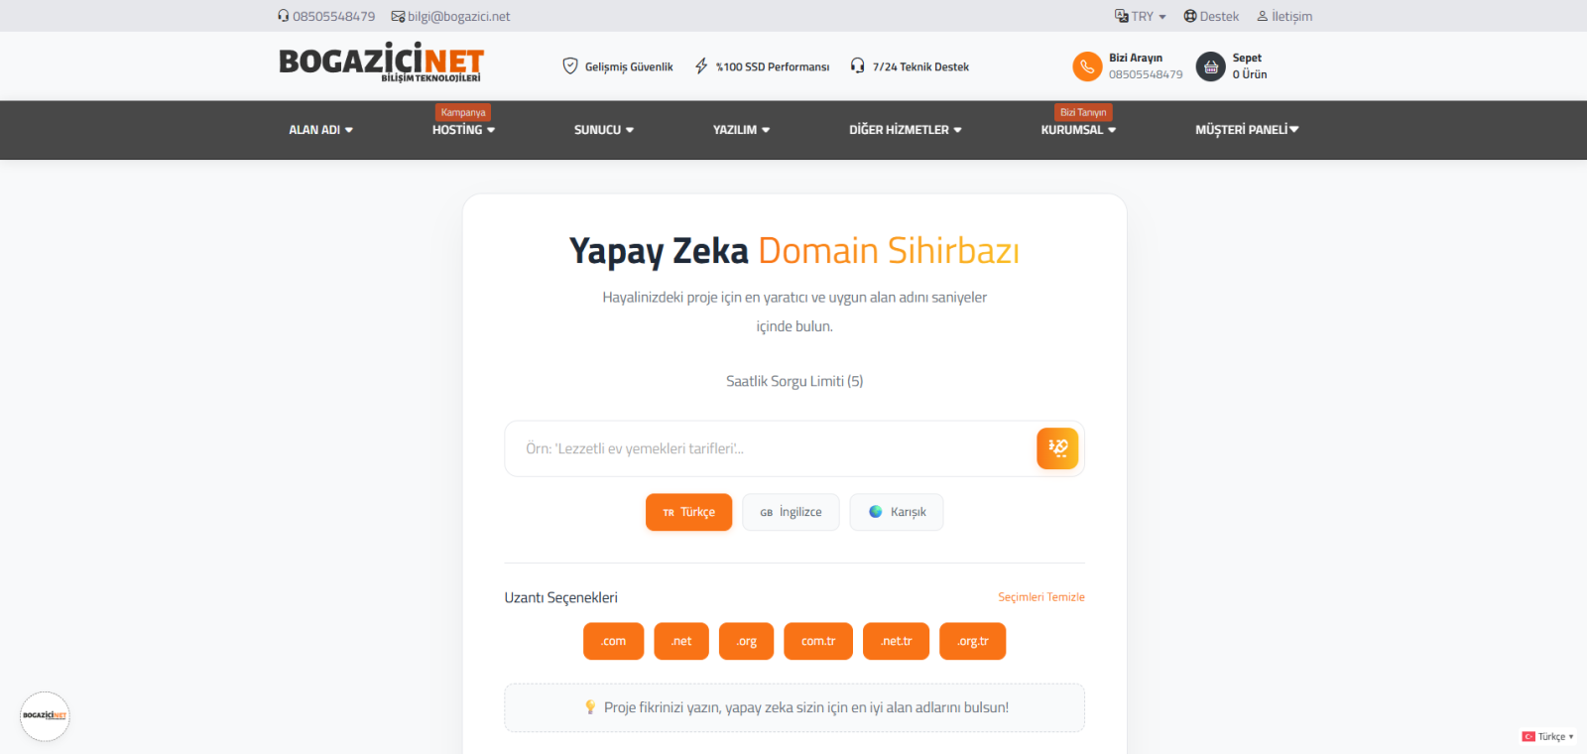
Task: Click the orange AI magic search button
Action: 1057,448
